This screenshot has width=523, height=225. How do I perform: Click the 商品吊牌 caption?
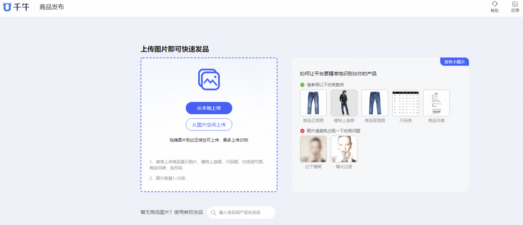pos(436,121)
